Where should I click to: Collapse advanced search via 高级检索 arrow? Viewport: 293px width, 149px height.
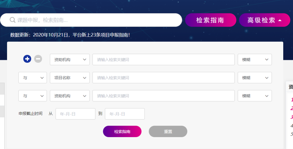tap(280, 20)
